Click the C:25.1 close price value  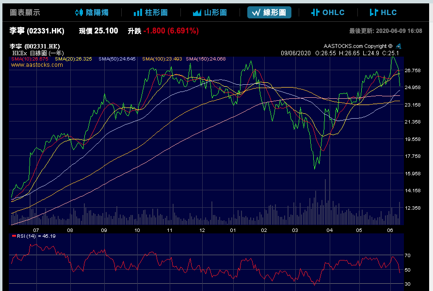coord(390,53)
